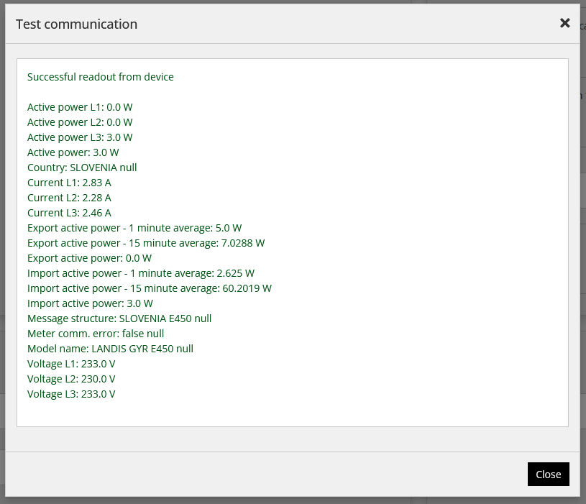Screen dimensions: 586x504
Task: Close the Test communication dialog with X
Action: click(x=564, y=23)
